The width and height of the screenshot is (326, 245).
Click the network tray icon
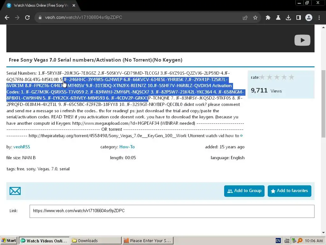click(294, 241)
